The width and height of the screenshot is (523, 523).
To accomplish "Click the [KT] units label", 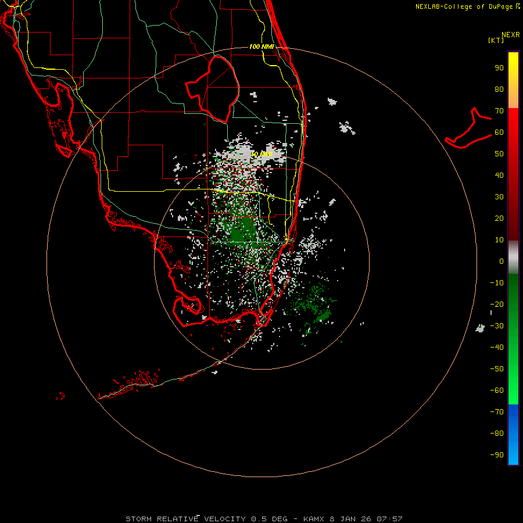I will pyautogui.click(x=496, y=40).
